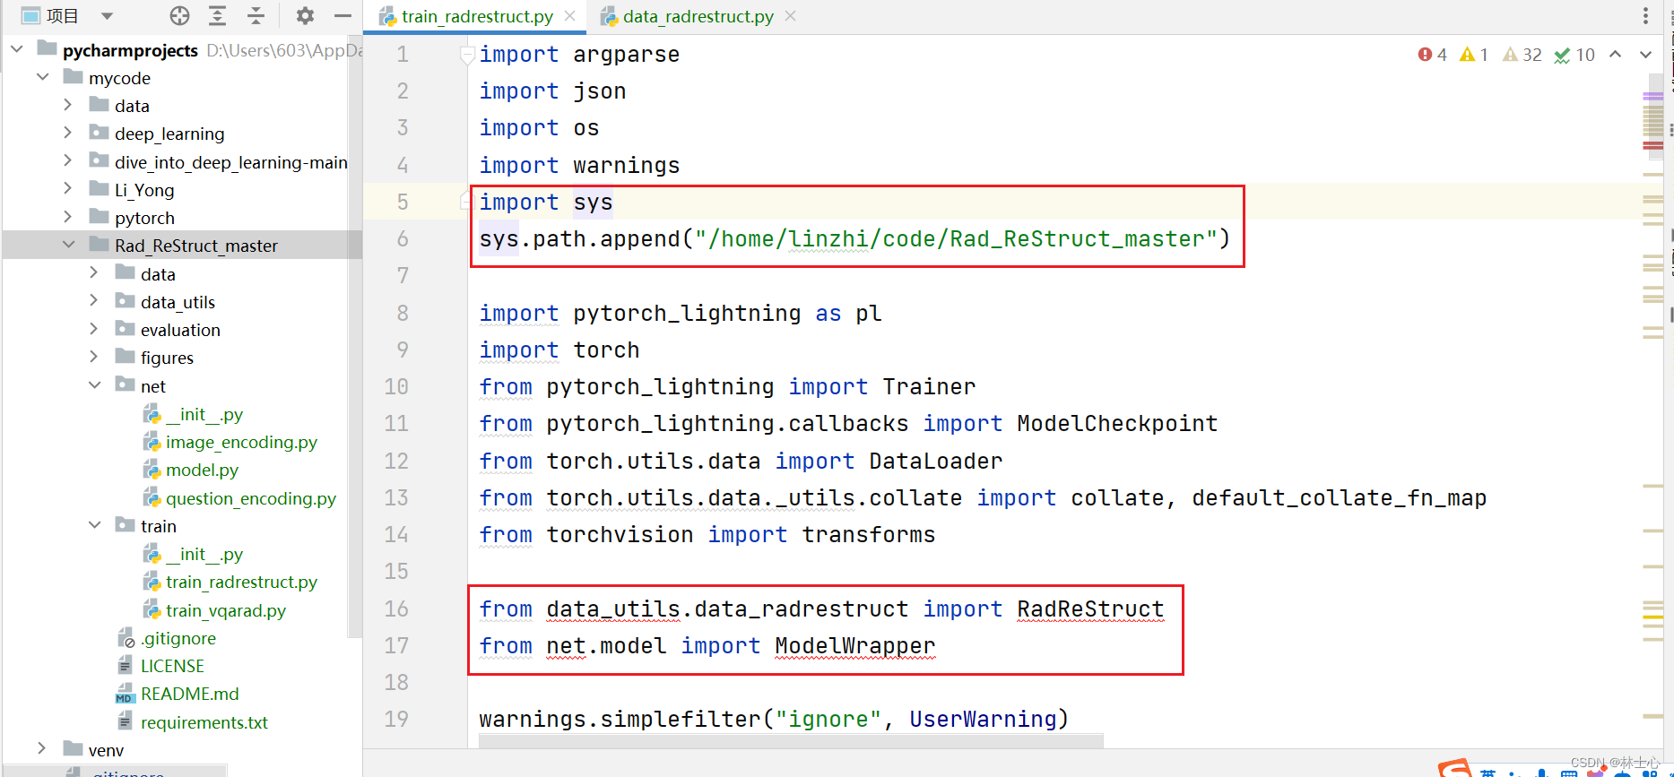Click the red error stripe marker in scrollbar
The height and width of the screenshot is (777, 1674).
(1652, 144)
